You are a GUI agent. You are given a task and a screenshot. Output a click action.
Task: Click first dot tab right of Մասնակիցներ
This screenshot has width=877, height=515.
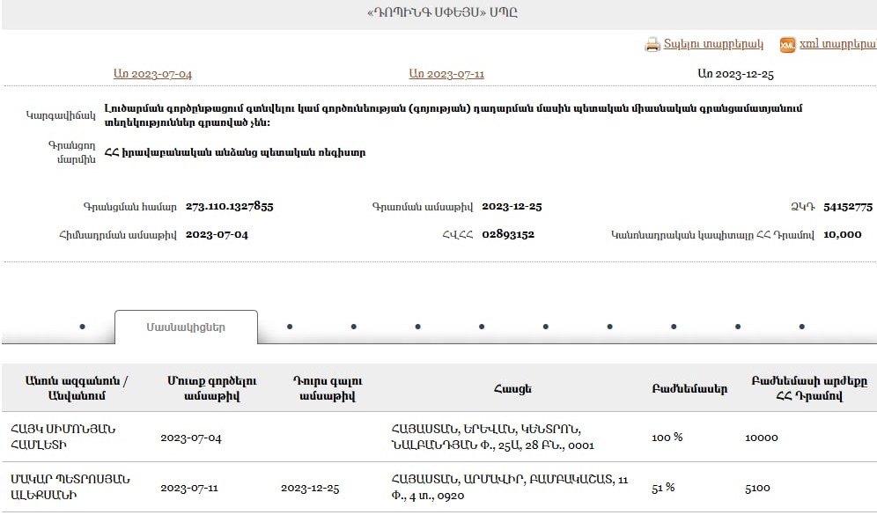[290, 327]
